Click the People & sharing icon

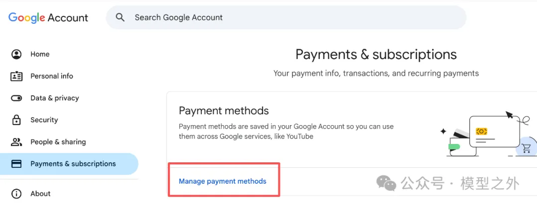pos(16,142)
